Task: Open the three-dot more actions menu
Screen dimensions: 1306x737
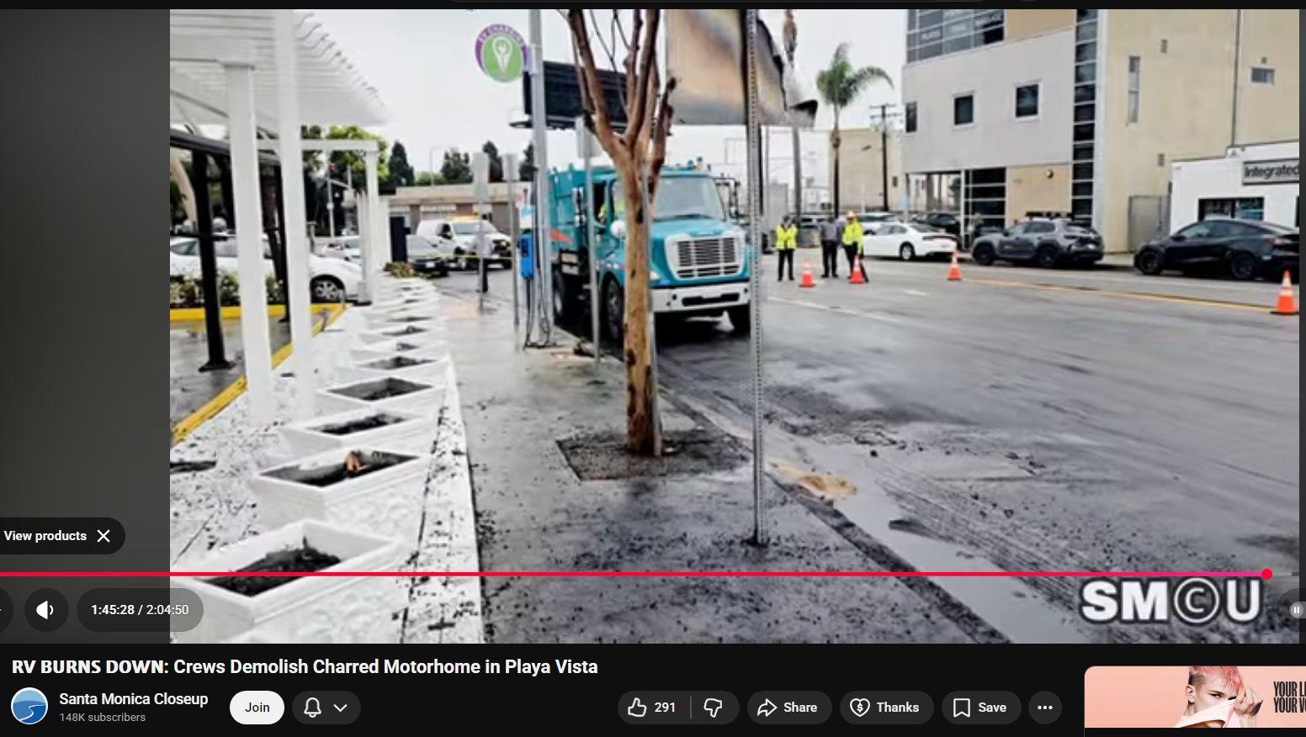Action: pyautogui.click(x=1044, y=708)
